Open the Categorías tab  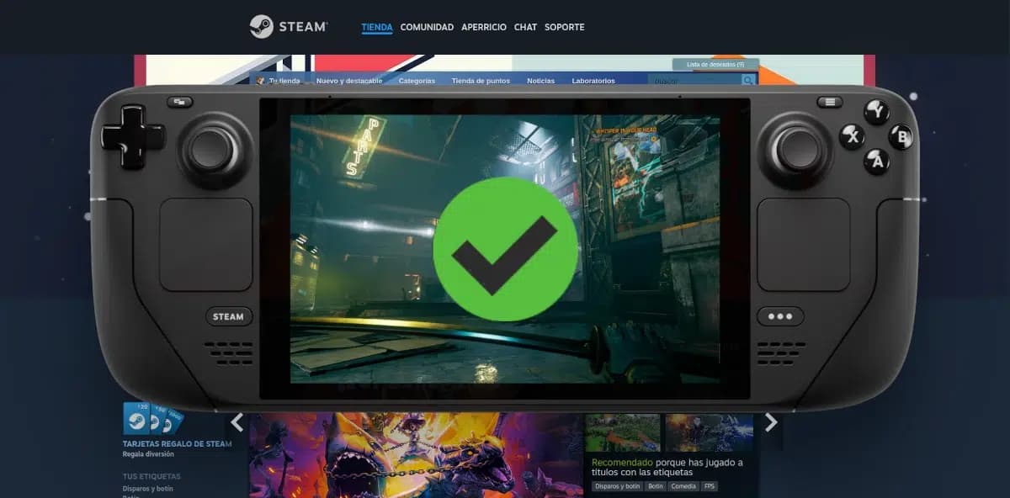(417, 81)
